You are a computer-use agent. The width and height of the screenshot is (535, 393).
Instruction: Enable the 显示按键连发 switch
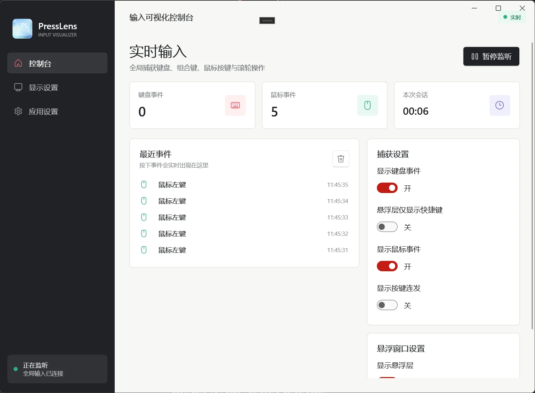(x=387, y=305)
